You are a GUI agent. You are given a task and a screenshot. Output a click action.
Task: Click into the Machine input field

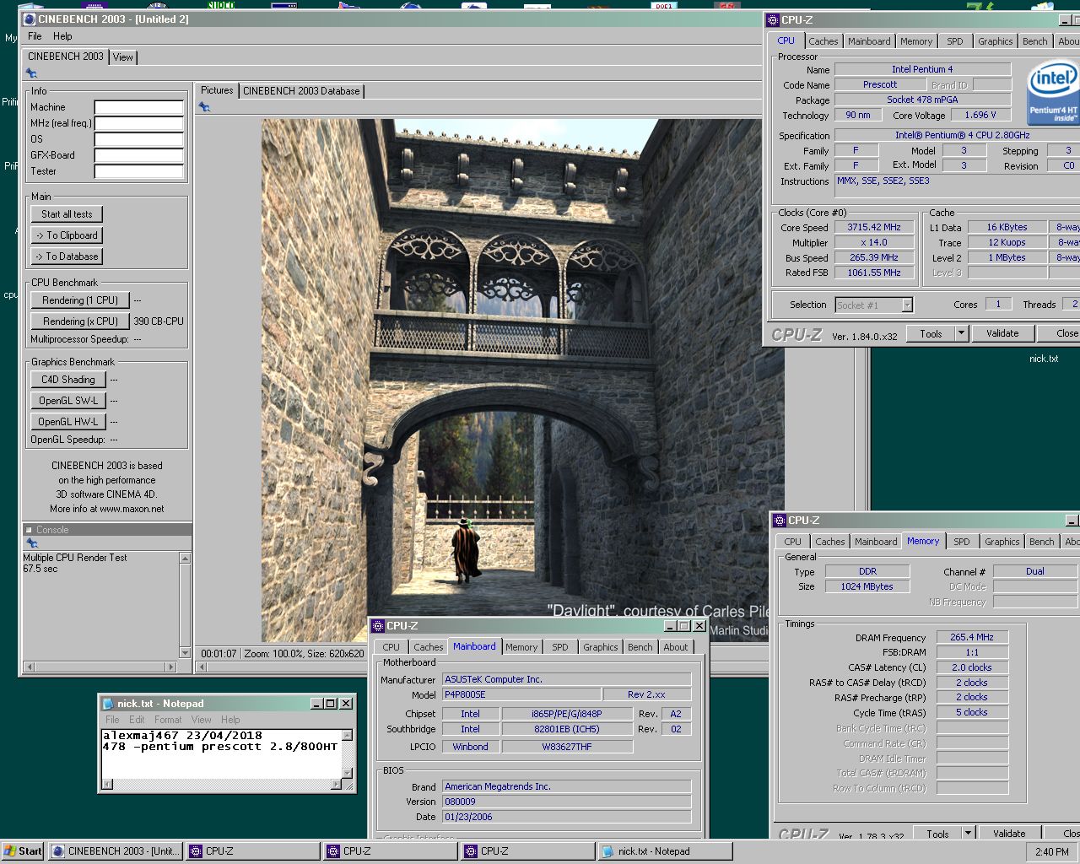click(x=139, y=107)
